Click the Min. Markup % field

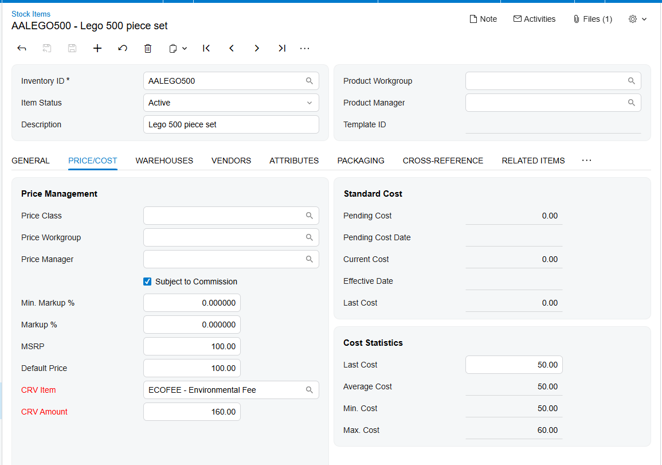click(x=192, y=303)
